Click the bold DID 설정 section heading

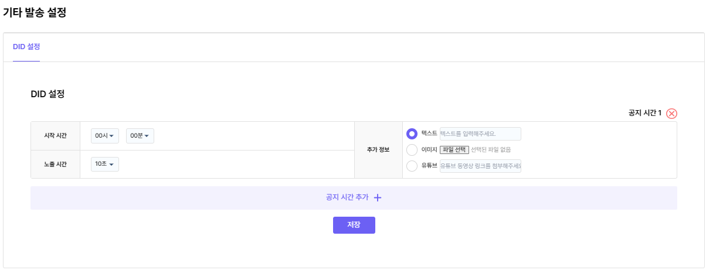click(47, 94)
